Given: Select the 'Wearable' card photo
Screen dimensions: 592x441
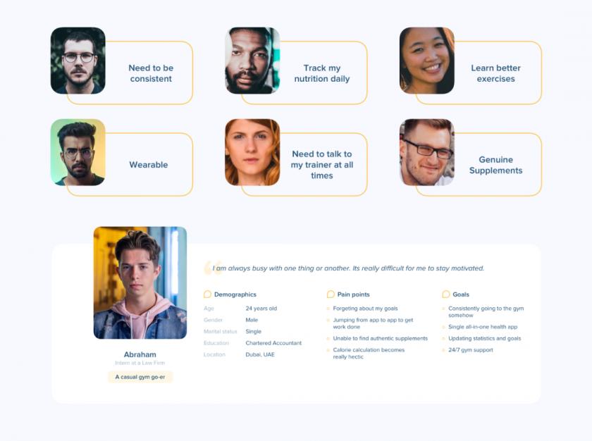Looking at the screenshot, I should (78, 152).
